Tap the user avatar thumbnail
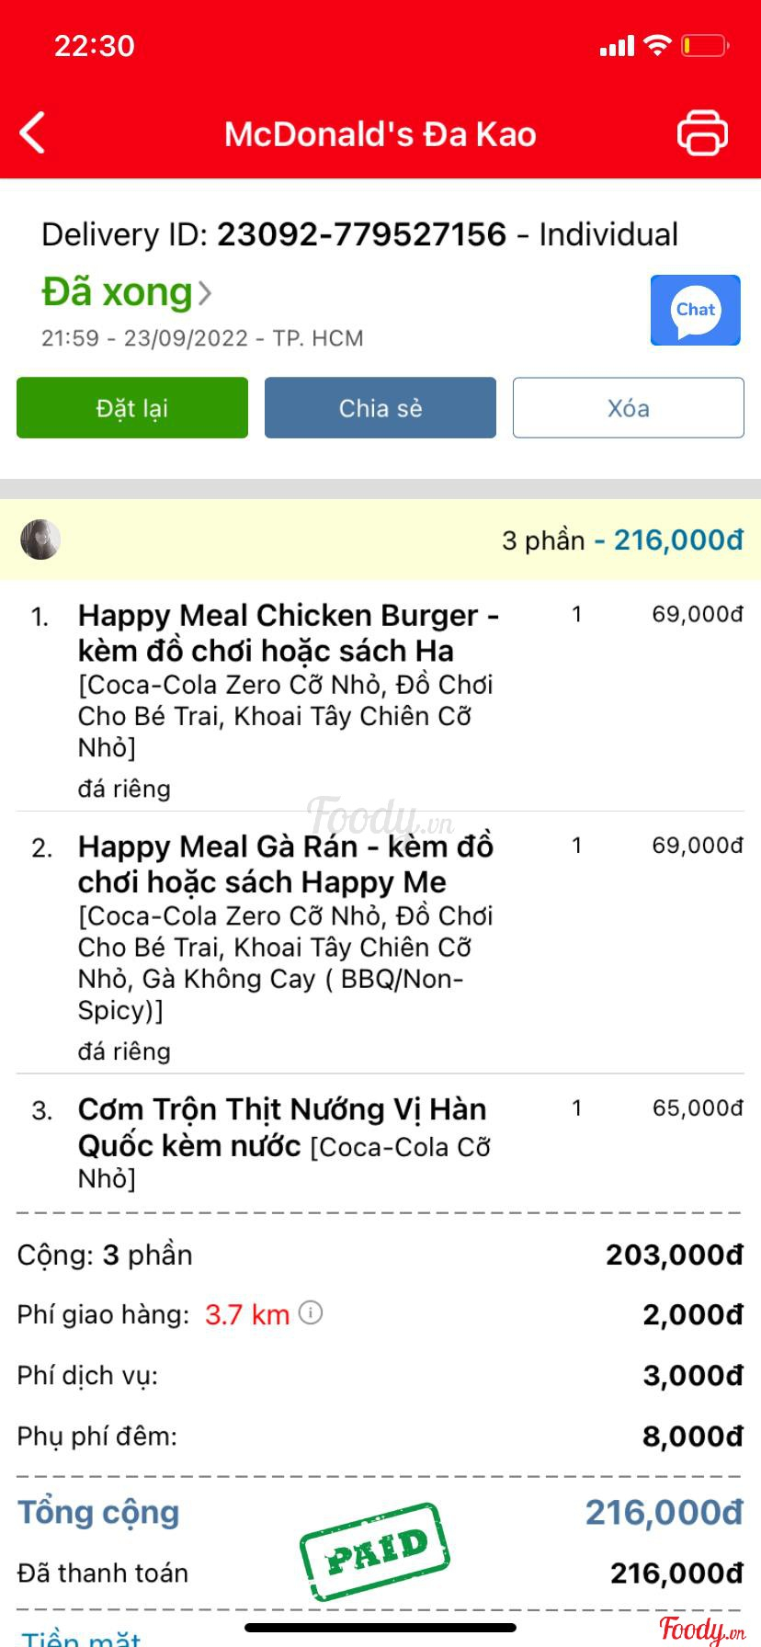 click(x=40, y=540)
